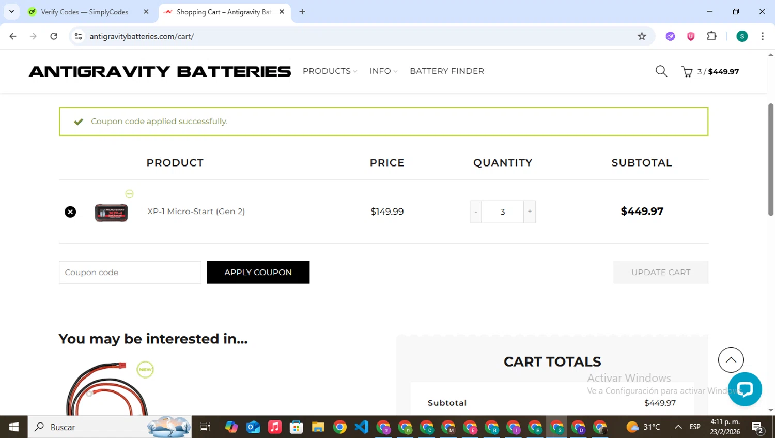Open Task View on taskbar
Viewport: 775px width, 438px height.
205,427
